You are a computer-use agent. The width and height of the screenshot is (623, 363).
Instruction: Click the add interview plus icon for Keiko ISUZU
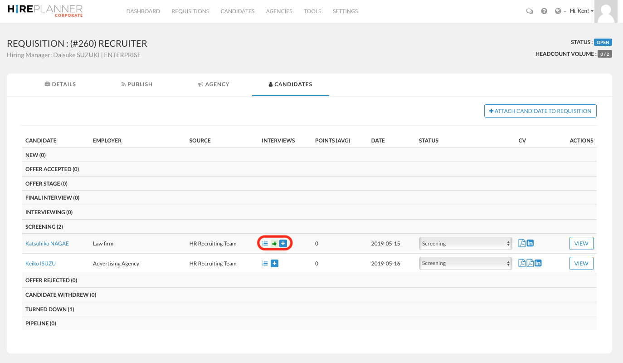274,263
